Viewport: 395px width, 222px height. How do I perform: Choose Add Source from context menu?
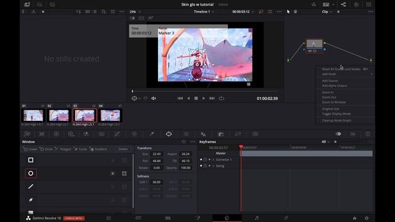coord(330,81)
